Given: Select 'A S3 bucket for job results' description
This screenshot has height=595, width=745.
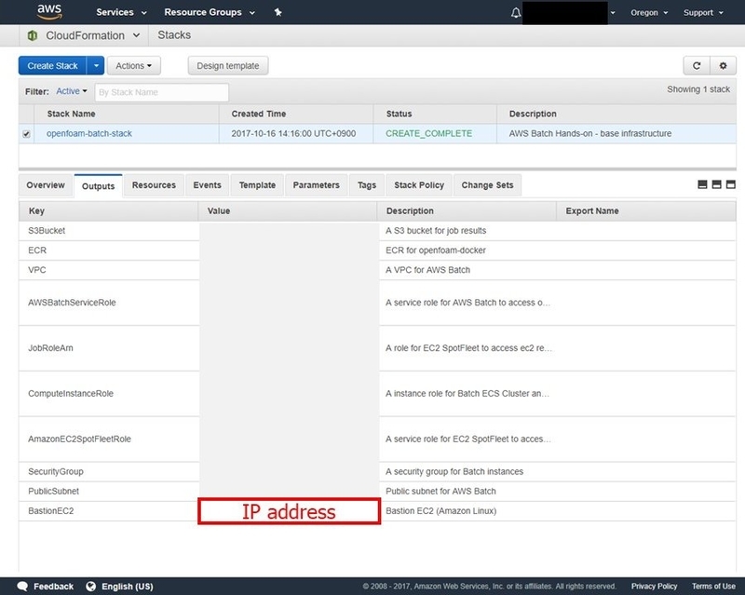Looking at the screenshot, I should tap(436, 231).
